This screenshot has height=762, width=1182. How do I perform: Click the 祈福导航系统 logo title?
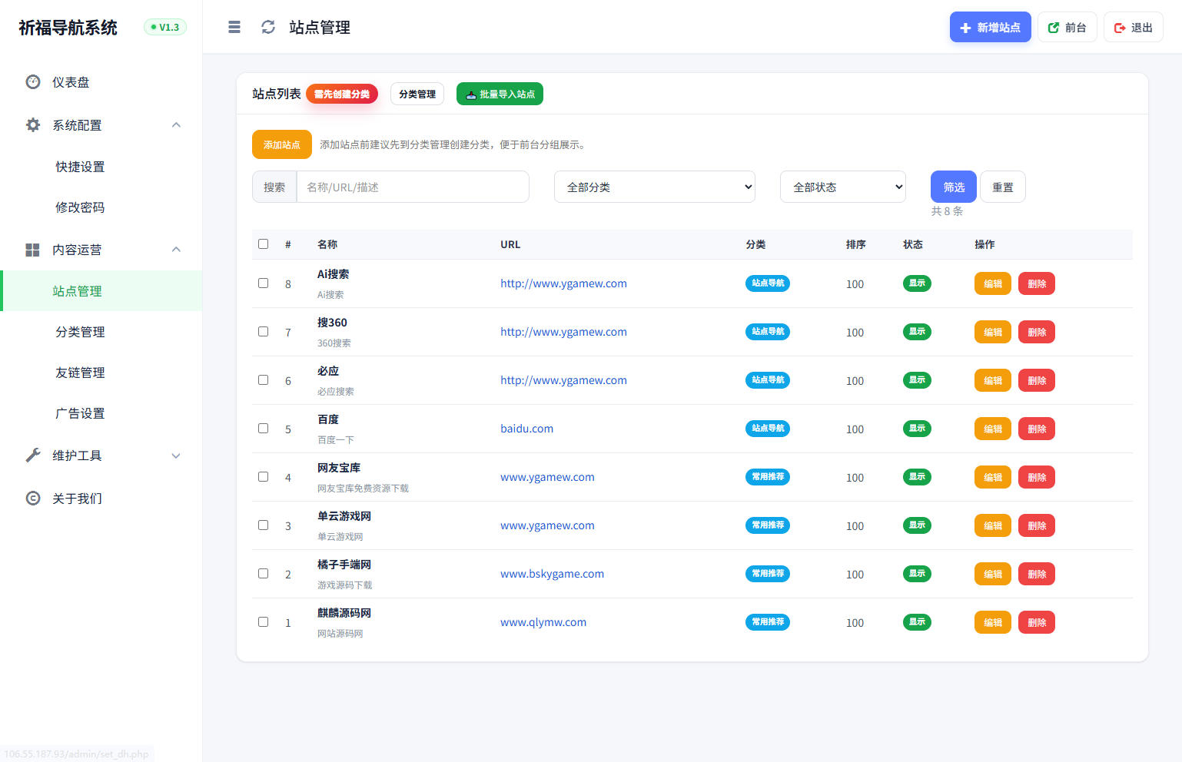click(x=68, y=28)
